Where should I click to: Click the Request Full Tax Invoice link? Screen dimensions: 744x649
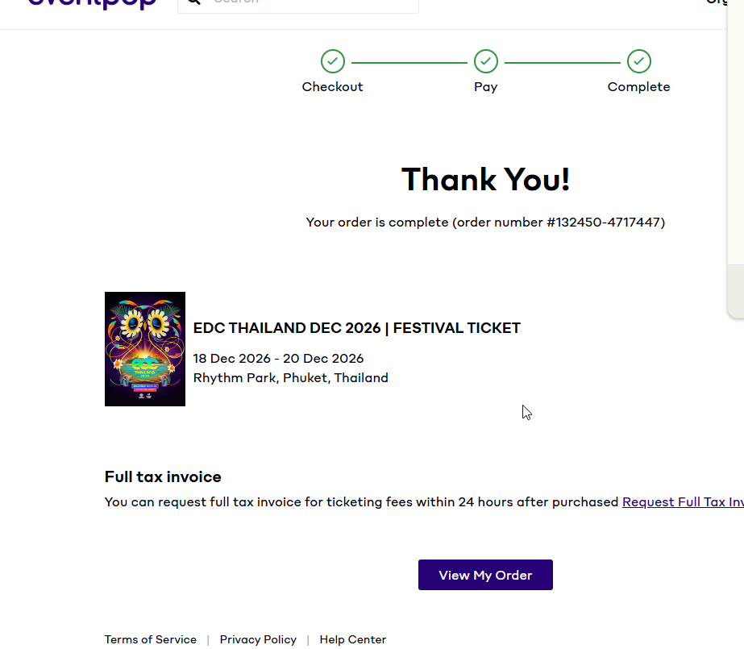click(683, 502)
